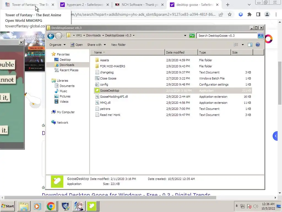This screenshot has width=282, height=212.
Task: Click the Chrome share page icon
Action: click(x=221, y=14)
